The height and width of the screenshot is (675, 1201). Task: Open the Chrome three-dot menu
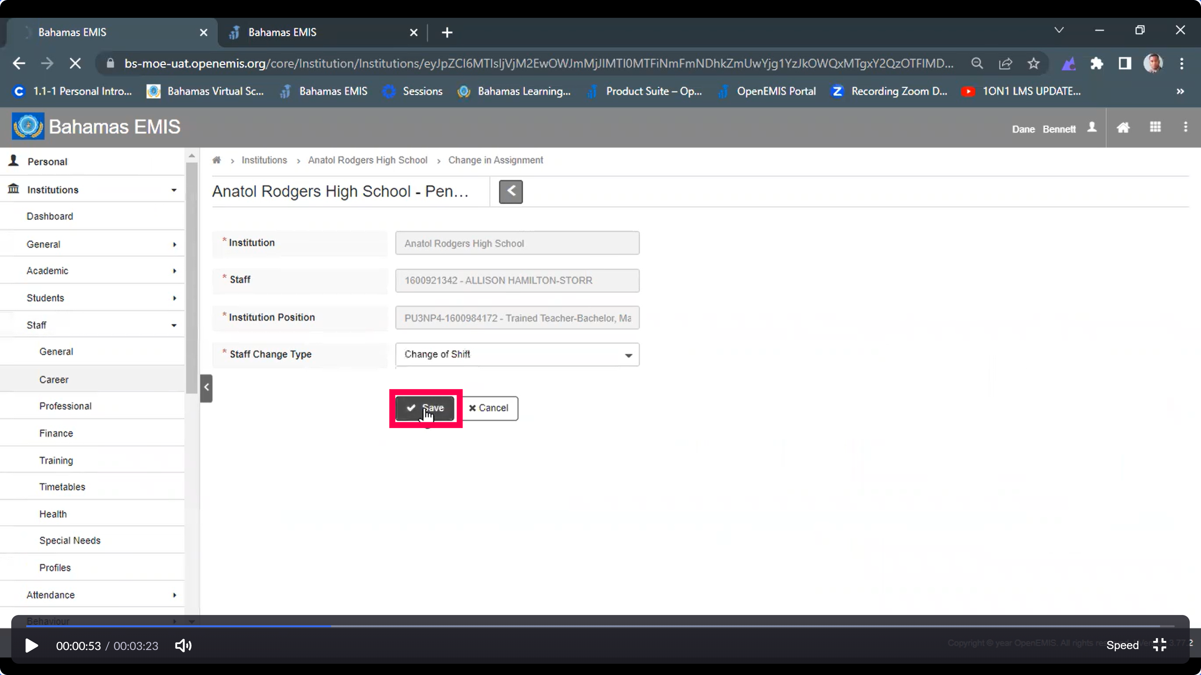[x=1182, y=63]
